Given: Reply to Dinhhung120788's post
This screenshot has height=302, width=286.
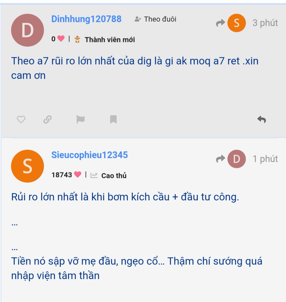Looking at the screenshot, I should (x=261, y=120).
